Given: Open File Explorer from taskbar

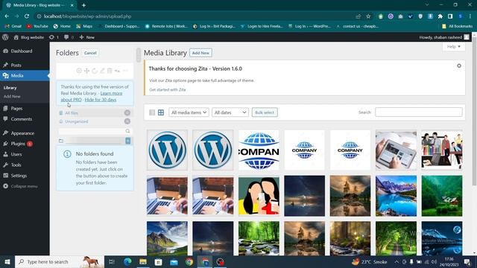Looking at the screenshot, I should point(143,261).
